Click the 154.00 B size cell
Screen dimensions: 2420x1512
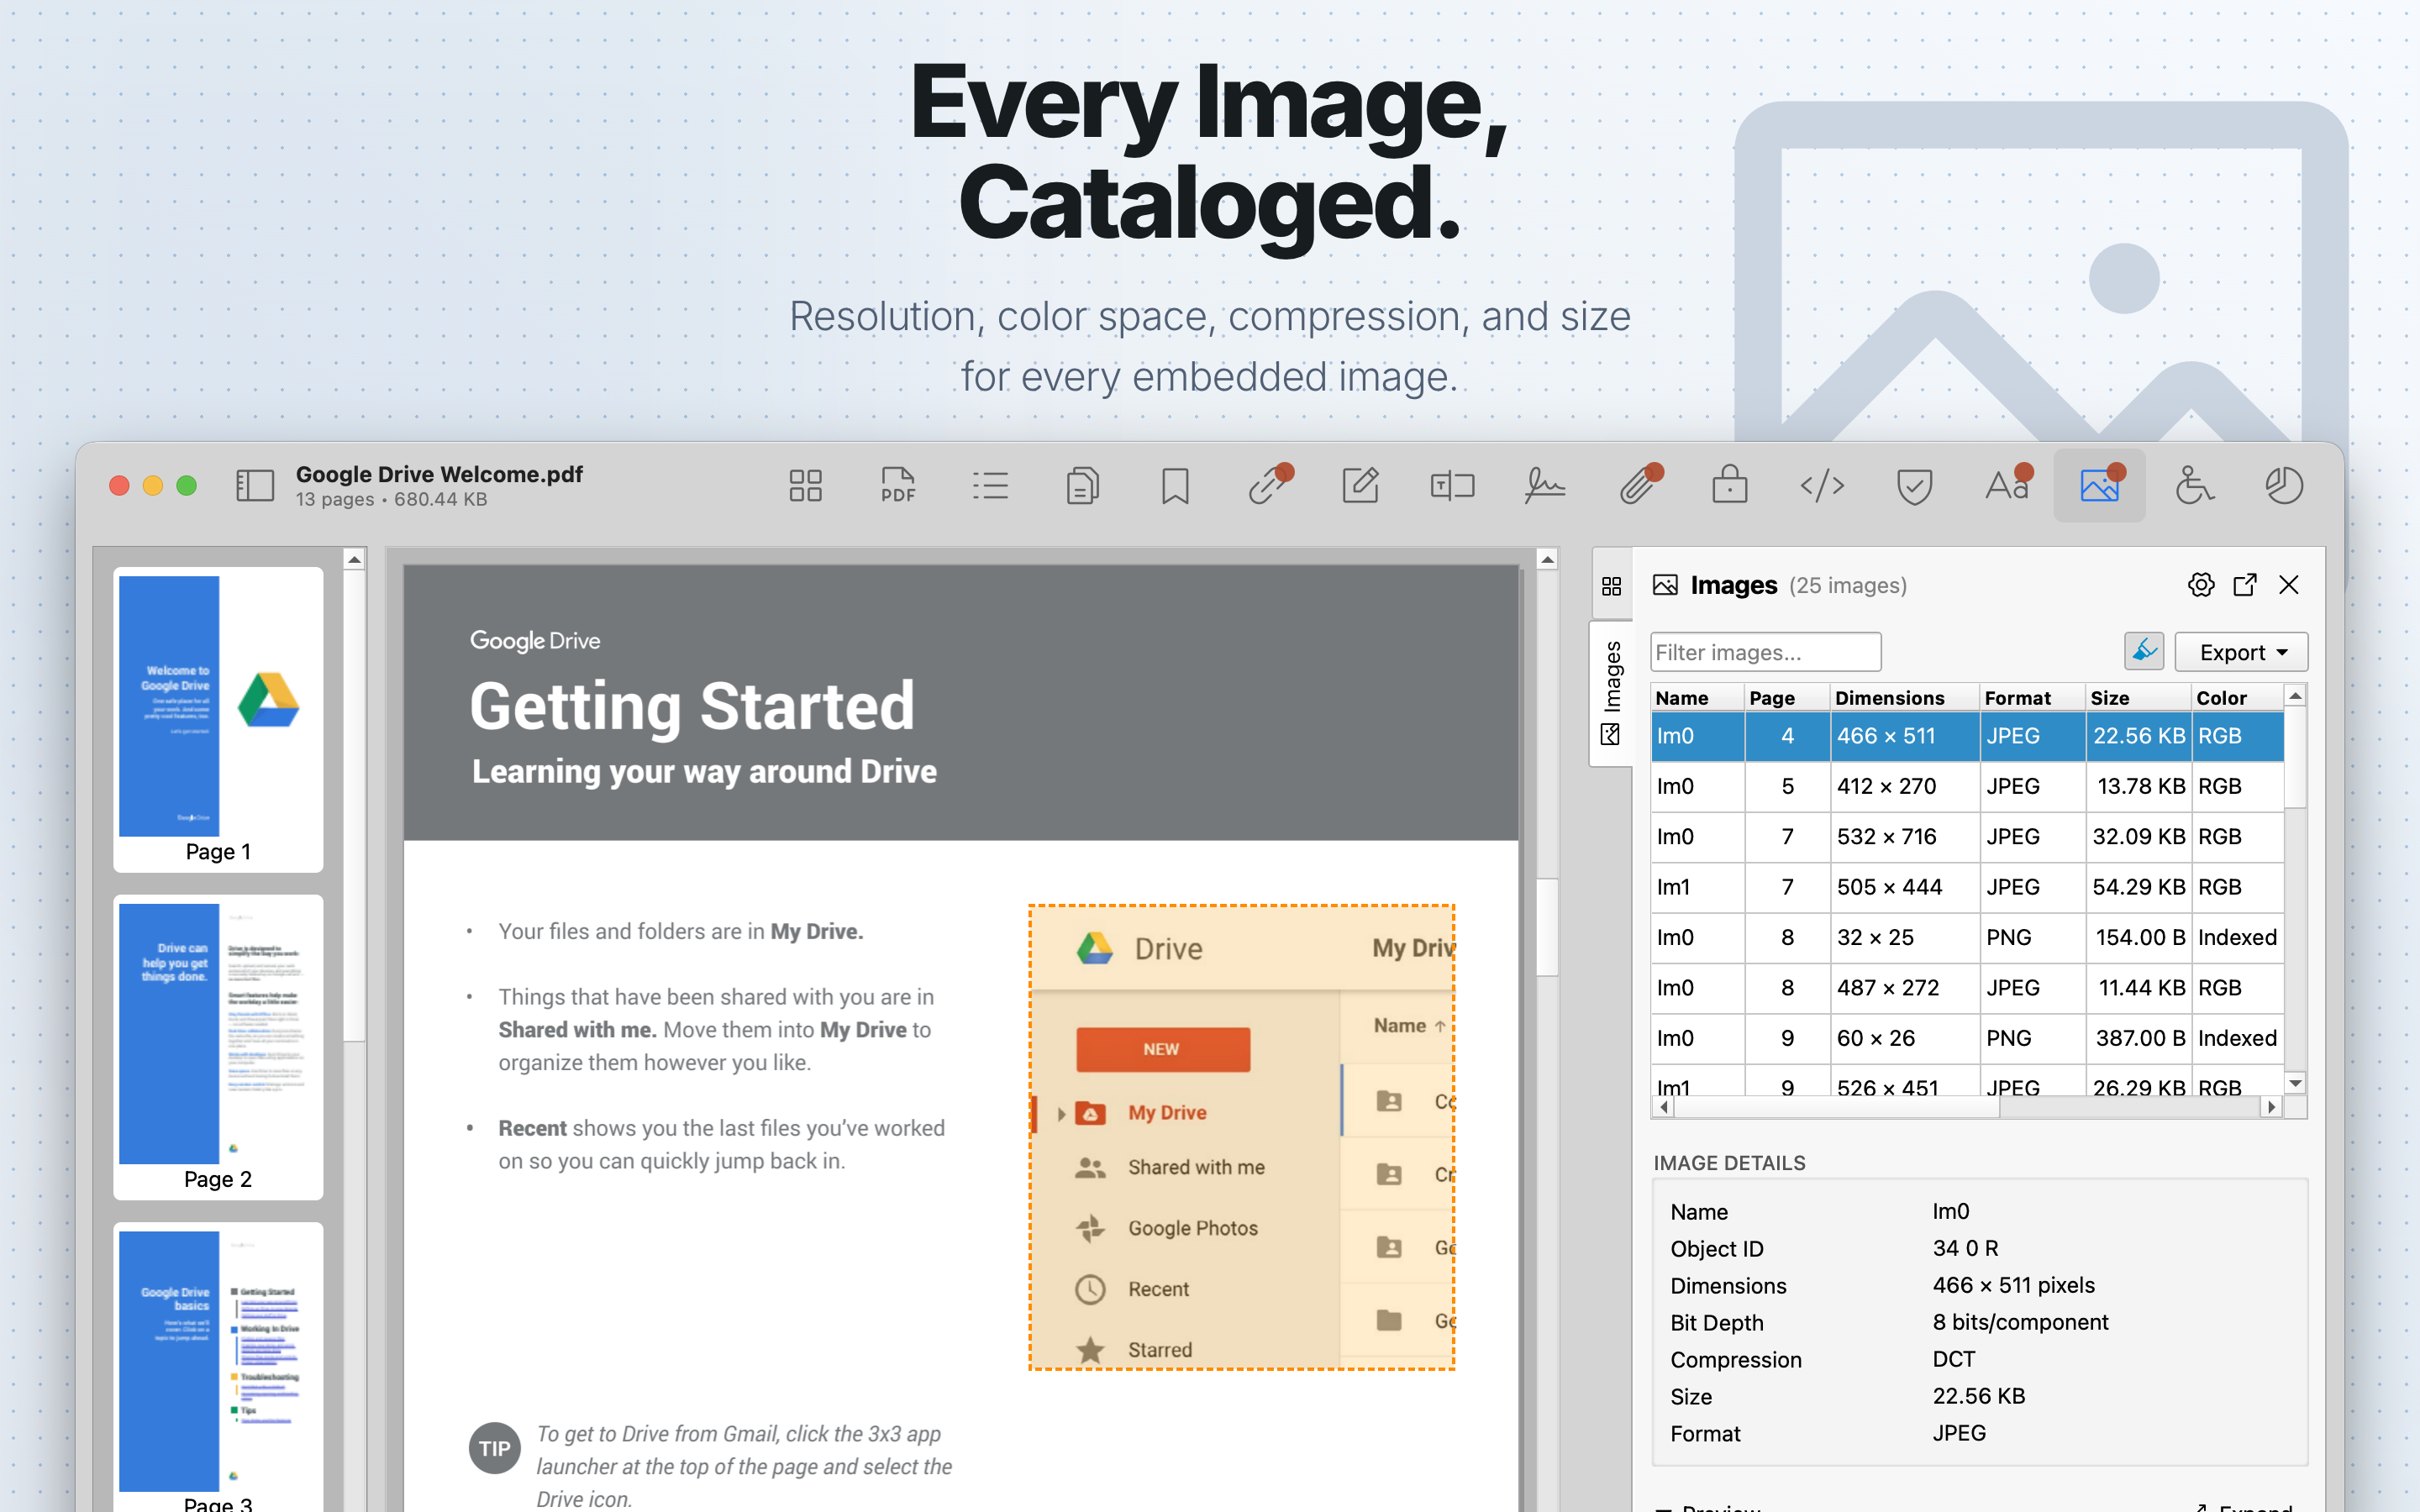point(2140,938)
